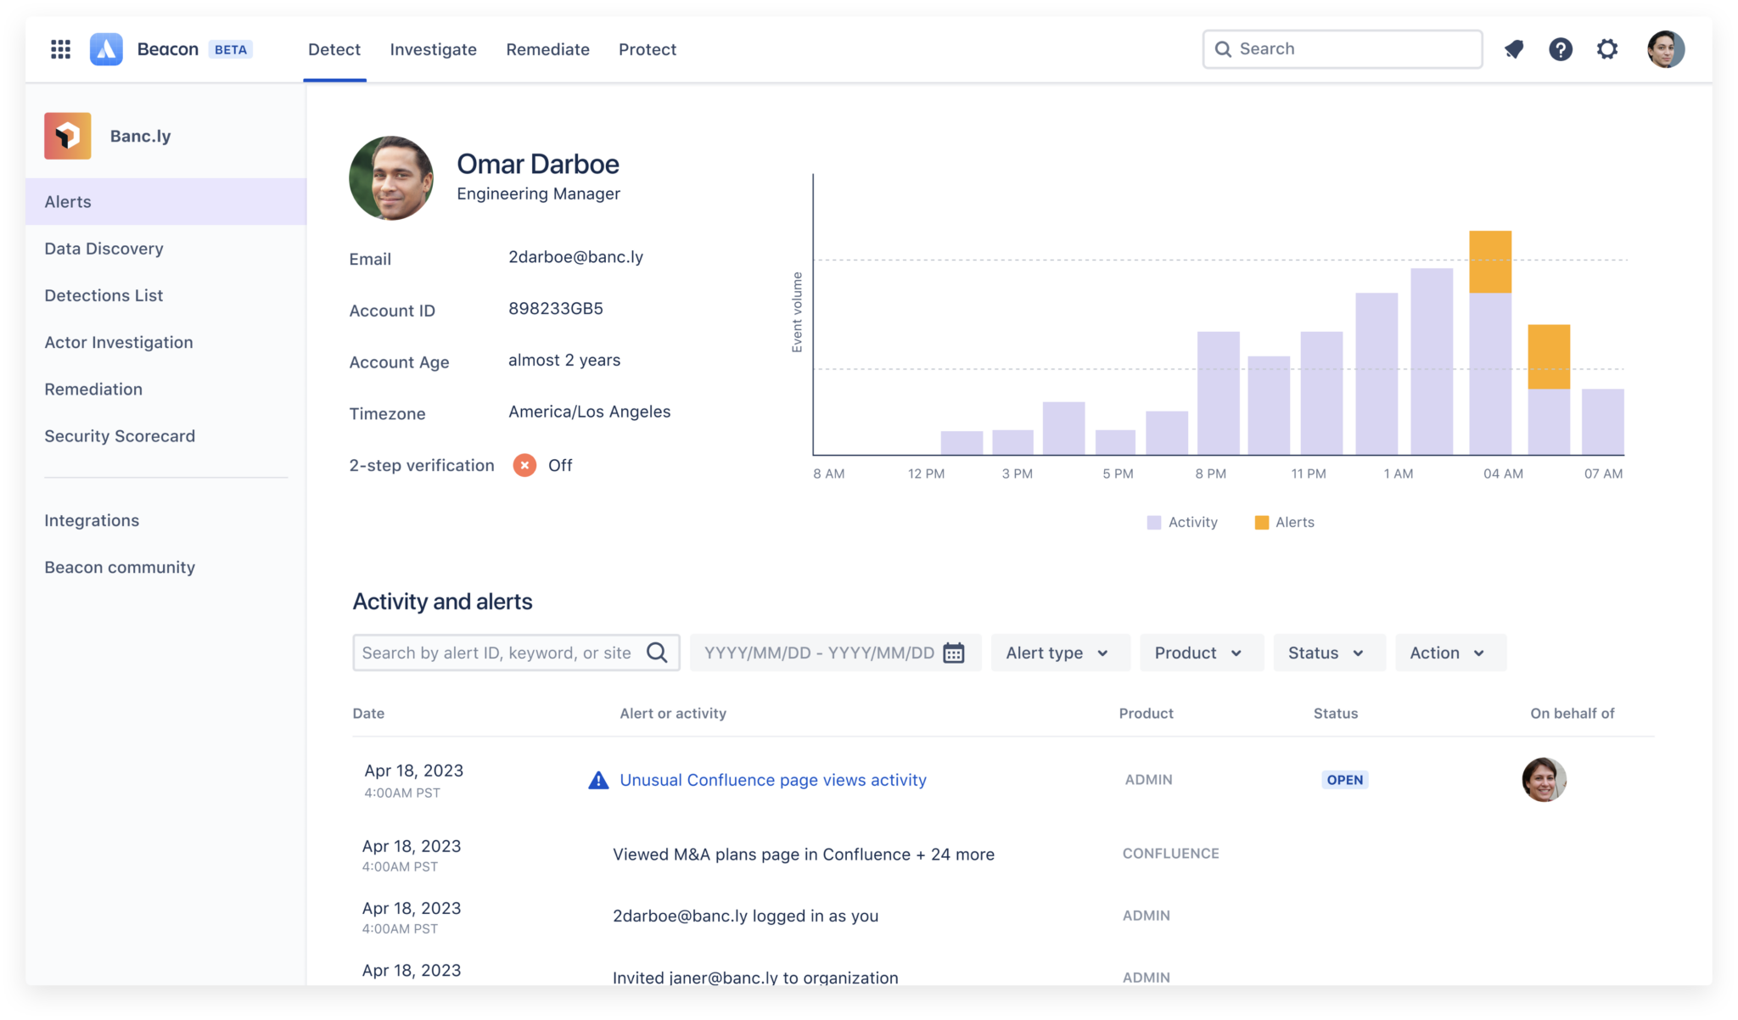1738x1020 pixels.
Task: Open settings gear icon
Action: (1606, 49)
